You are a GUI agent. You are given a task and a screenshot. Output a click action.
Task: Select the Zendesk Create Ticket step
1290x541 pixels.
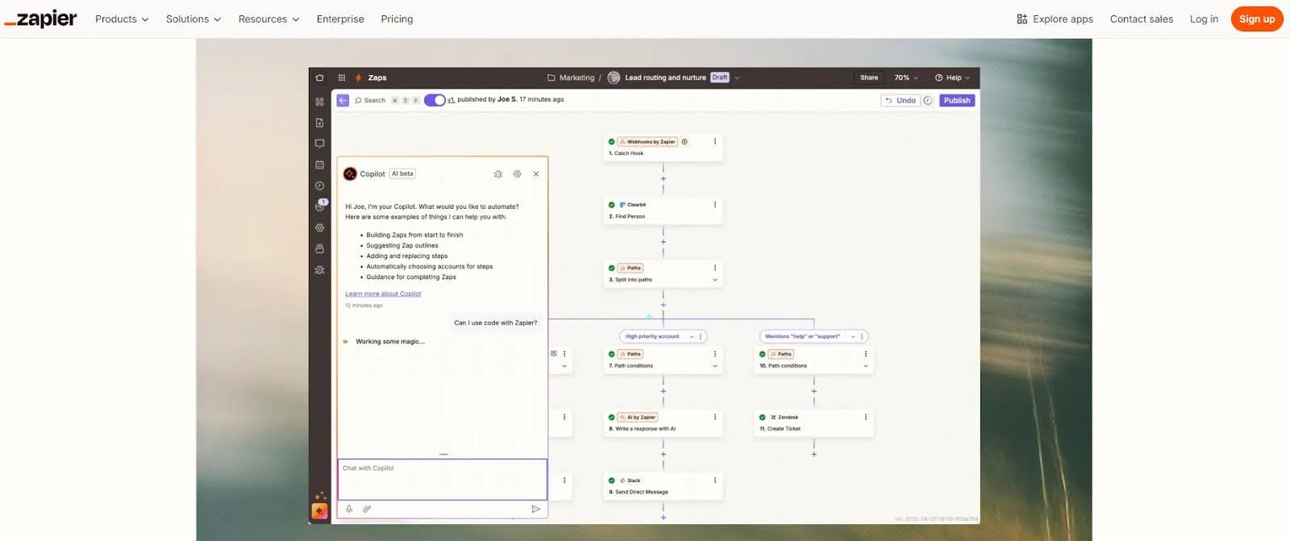point(814,423)
